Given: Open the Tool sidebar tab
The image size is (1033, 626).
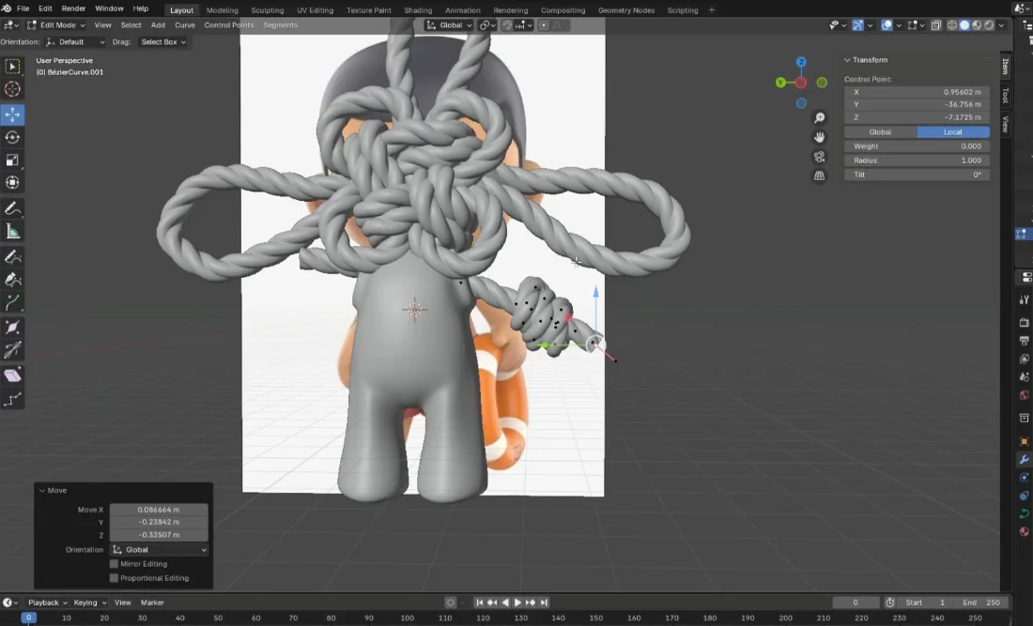Looking at the screenshot, I should click(1006, 96).
